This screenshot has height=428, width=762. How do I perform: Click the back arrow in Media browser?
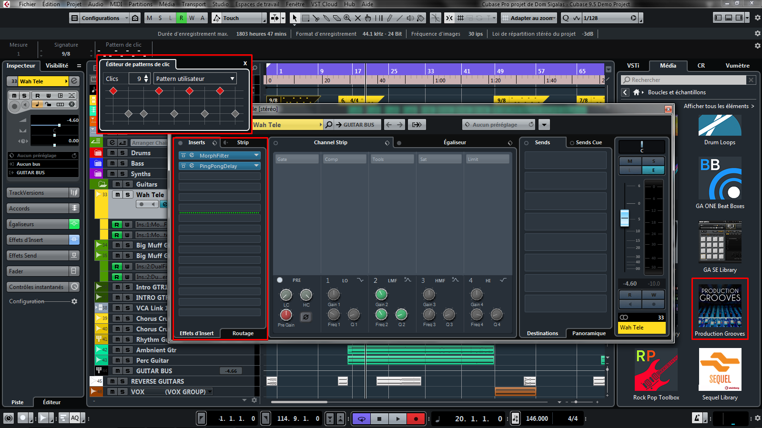point(625,92)
